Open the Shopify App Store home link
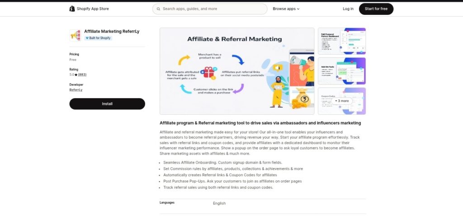This screenshot has width=463, height=216. (89, 9)
